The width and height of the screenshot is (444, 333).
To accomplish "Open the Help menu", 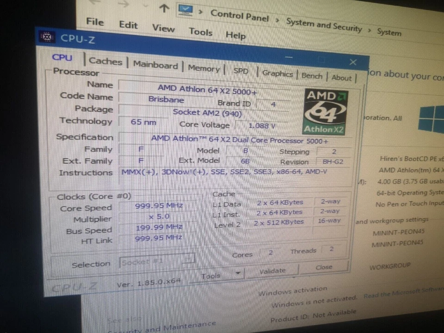I will (x=235, y=35).
